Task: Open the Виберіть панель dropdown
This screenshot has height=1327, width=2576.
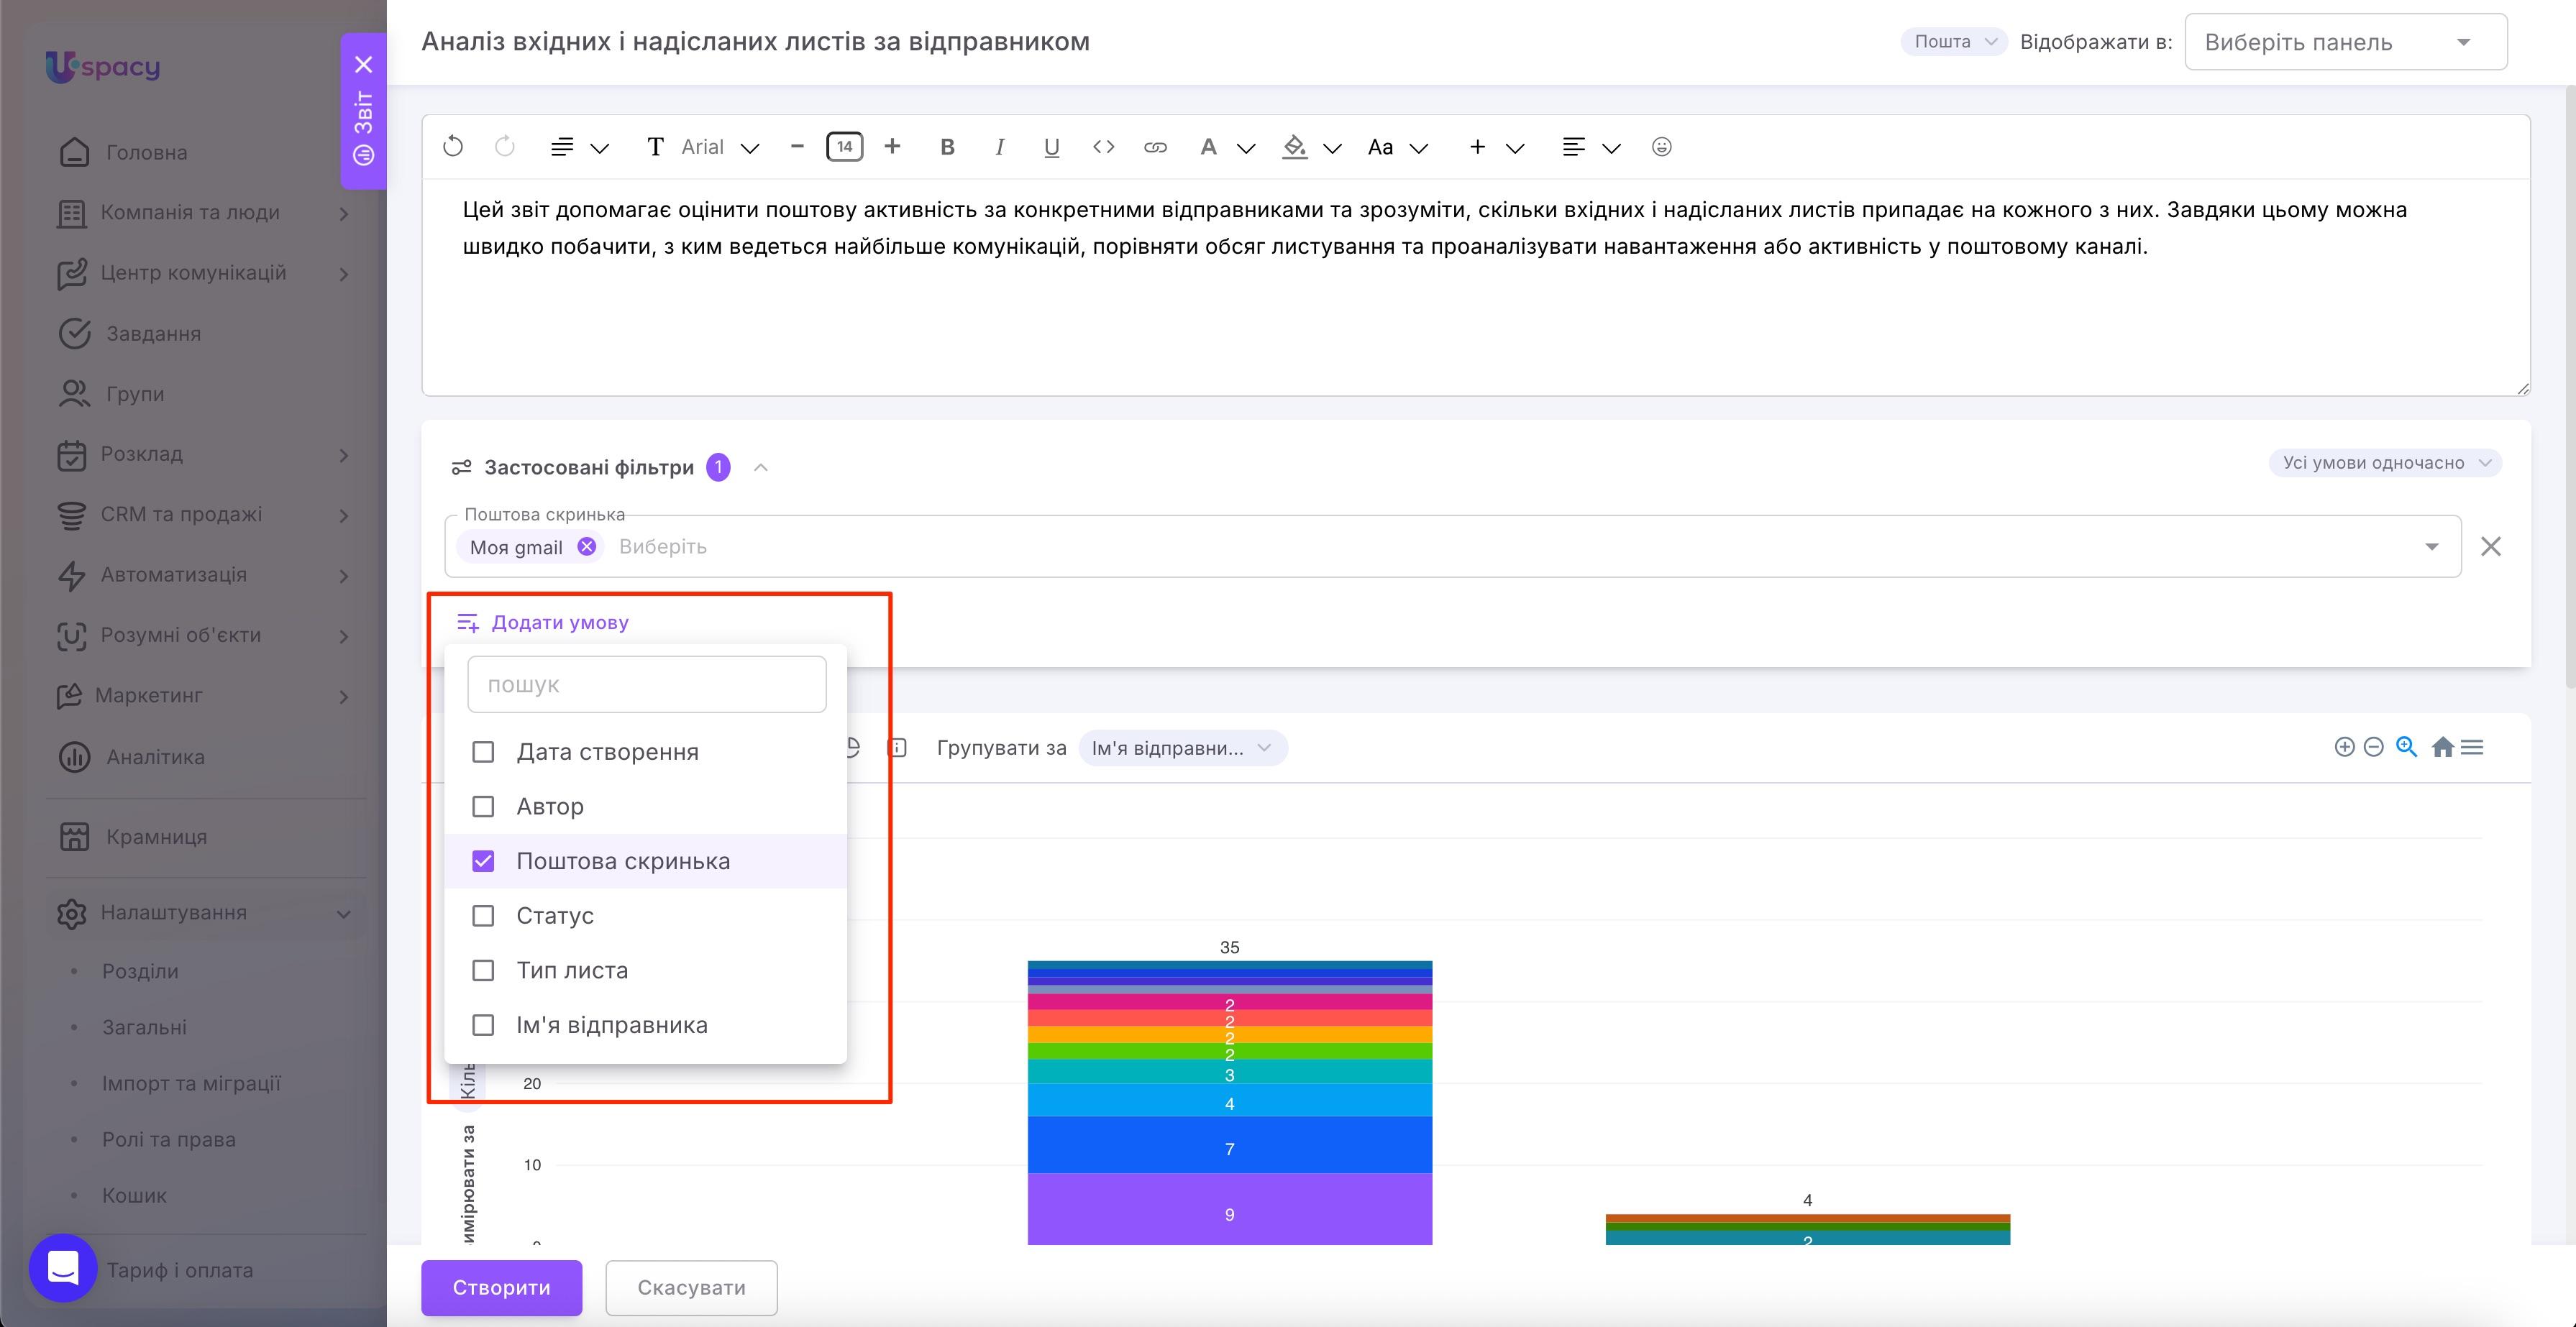Action: (x=2345, y=42)
